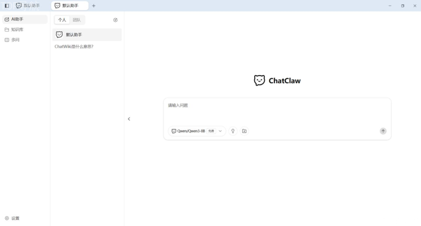The image size is (421, 226).
Task: Maximize the ChatClaw window
Action: 403,6
